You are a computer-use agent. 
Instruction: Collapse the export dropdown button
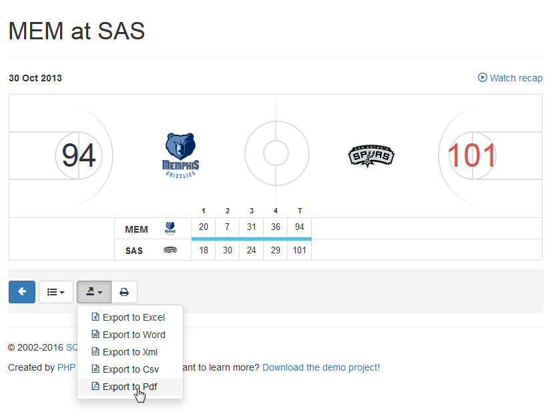(x=94, y=292)
